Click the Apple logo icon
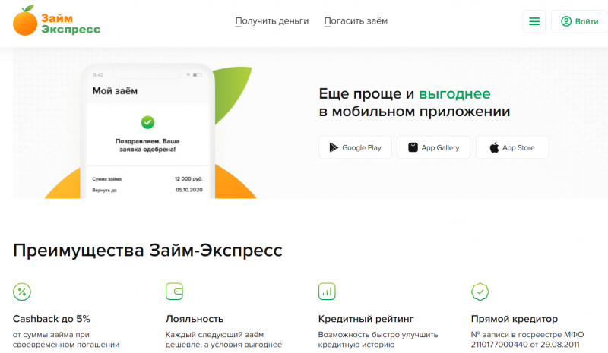The image size is (608, 353). tap(494, 147)
